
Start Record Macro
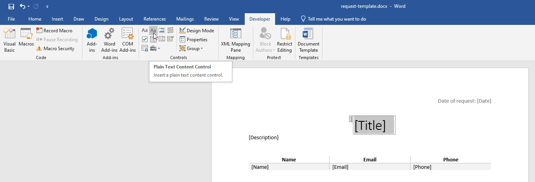pyautogui.click(x=54, y=30)
